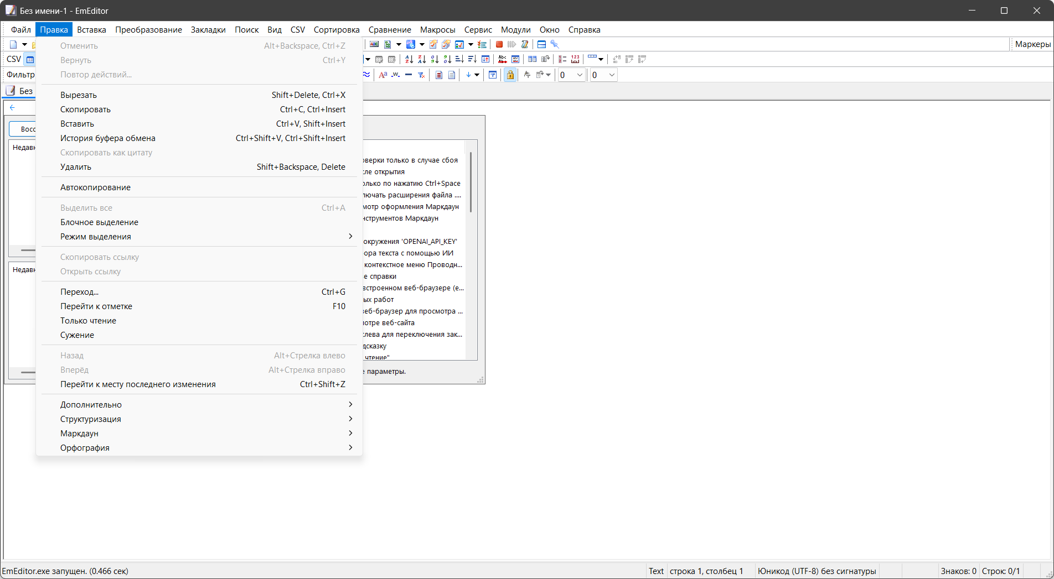Open the Сортировка menu
Image resolution: width=1054 pixels, height=579 pixels.
click(x=337, y=30)
